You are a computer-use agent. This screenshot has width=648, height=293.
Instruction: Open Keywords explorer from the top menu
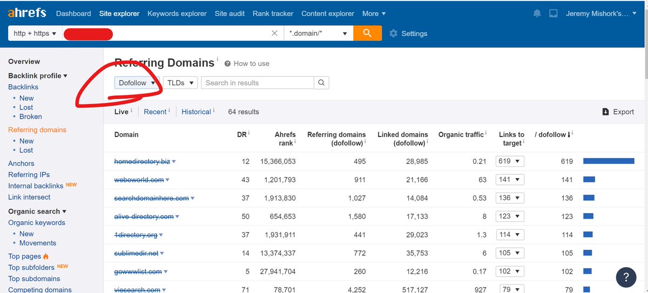tap(177, 13)
